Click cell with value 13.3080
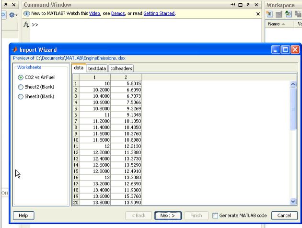The image size is (302, 228). [126, 177]
